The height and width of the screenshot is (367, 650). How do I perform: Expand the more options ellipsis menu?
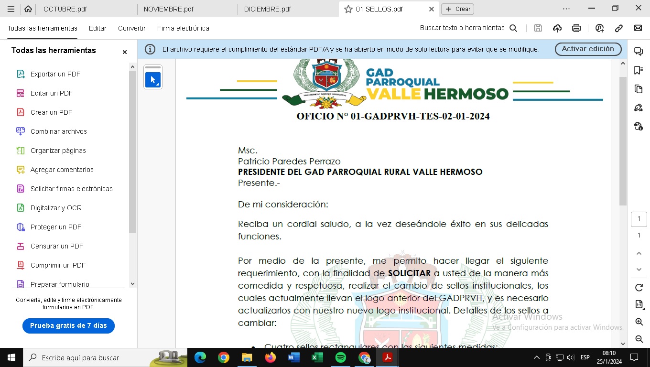pos(566,9)
